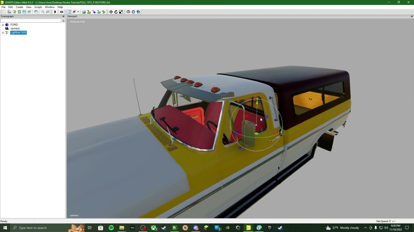Open the Scripts menu

point(38,7)
